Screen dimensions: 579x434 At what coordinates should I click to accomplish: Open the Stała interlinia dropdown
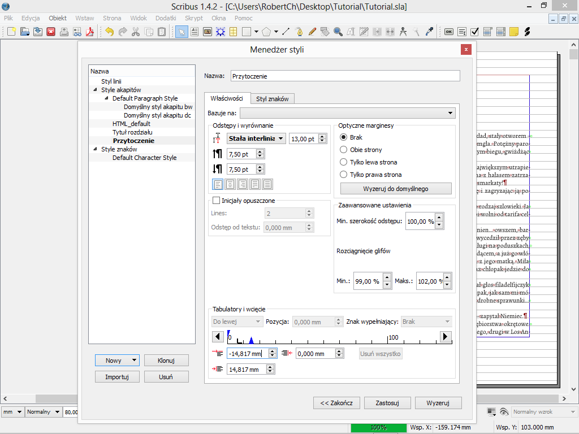[x=256, y=138]
